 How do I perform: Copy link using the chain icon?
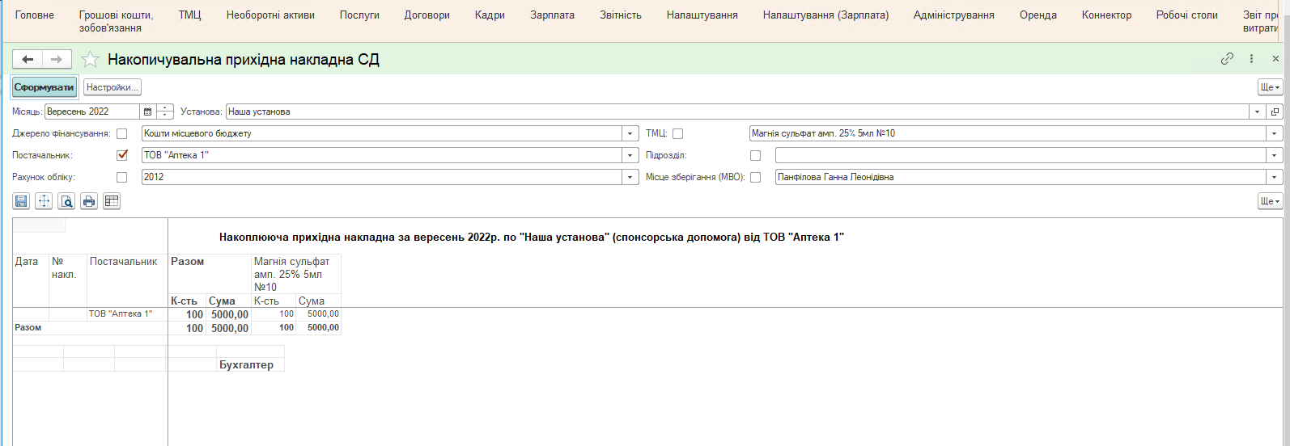(x=1227, y=59)
